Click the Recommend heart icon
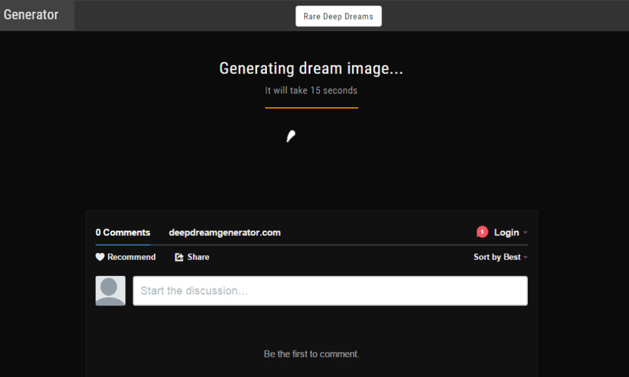The height and width of the screenshot is (377, 629). click(100, 257)
